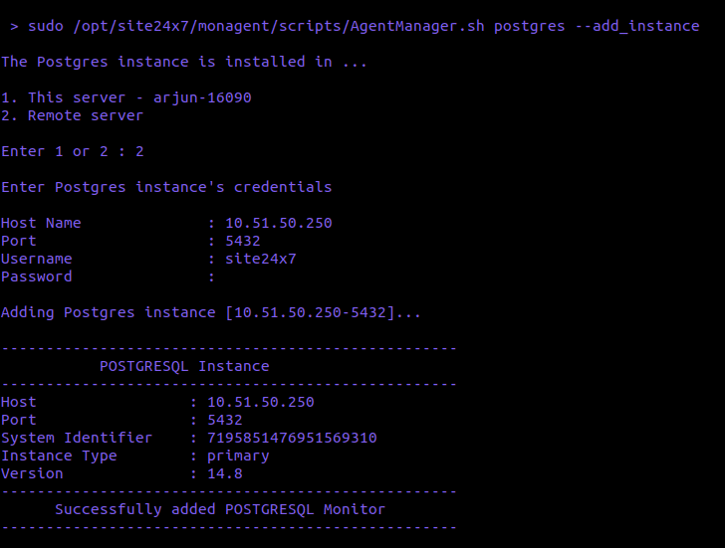Click the Instance Type value 'primary'
Image resolution: width=725 pixels, height=548 pixels.
238,456
